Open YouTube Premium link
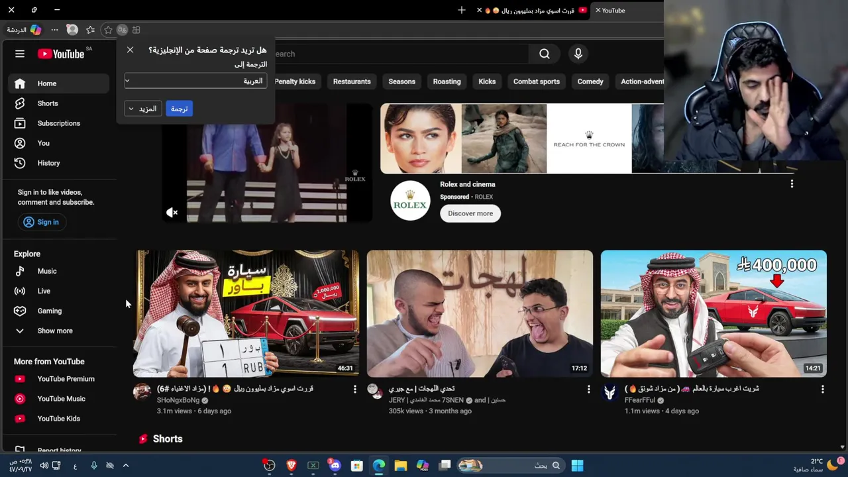 [x=58, y=379]
